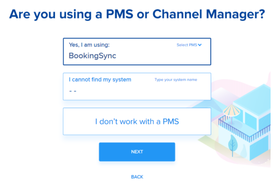Click the 'Type your system name' field
This screenshot has width=276, height=185.
coord(176,80)
